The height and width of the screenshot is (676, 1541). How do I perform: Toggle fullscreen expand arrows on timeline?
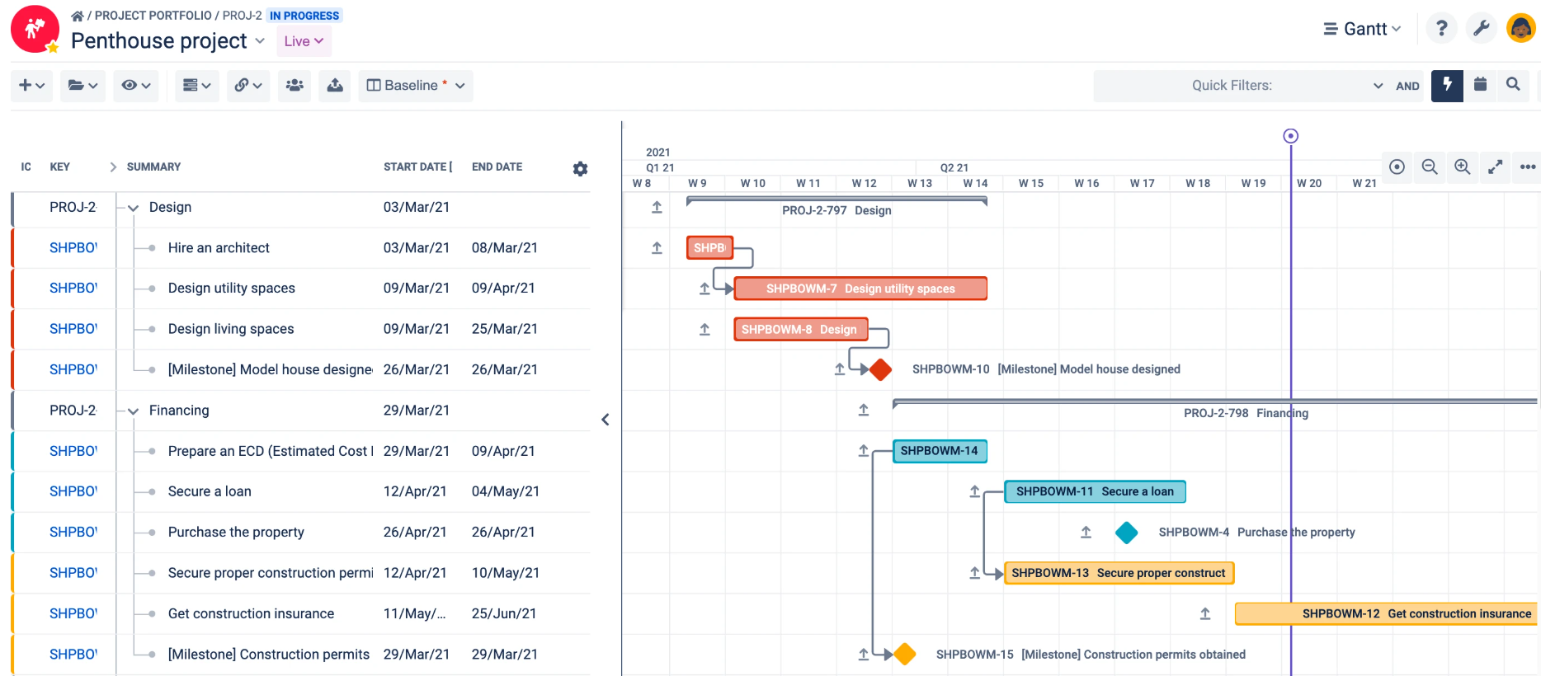pyautogui.click(x=1495, y=167)
